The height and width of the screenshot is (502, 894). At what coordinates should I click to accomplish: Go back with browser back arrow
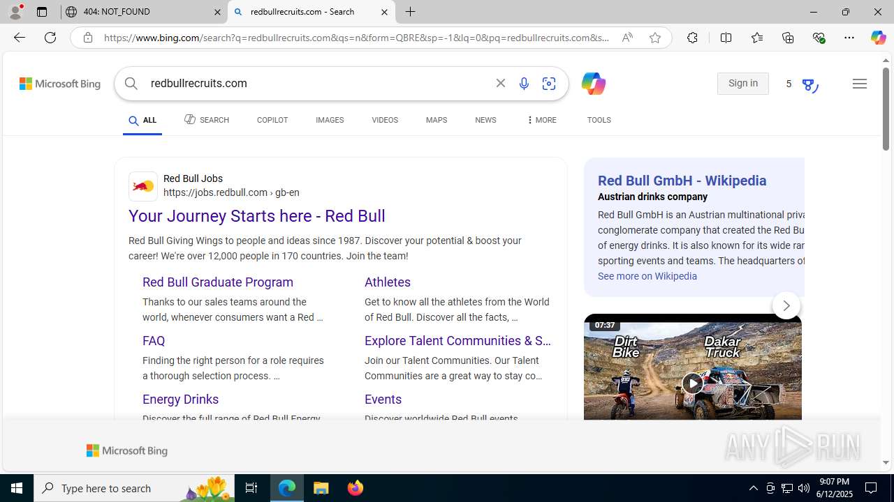(x=19, y=38)
